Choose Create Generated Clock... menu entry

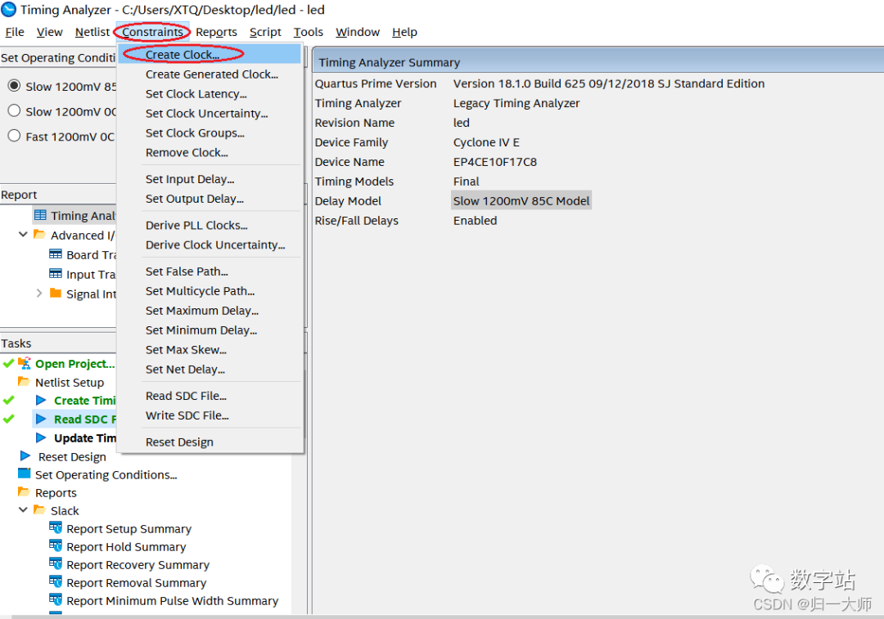(x=210, y=74)
